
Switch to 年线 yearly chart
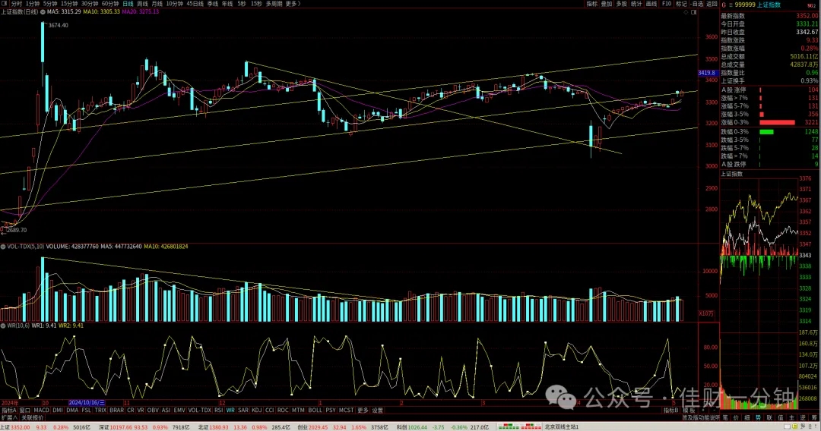coord(227,4)
